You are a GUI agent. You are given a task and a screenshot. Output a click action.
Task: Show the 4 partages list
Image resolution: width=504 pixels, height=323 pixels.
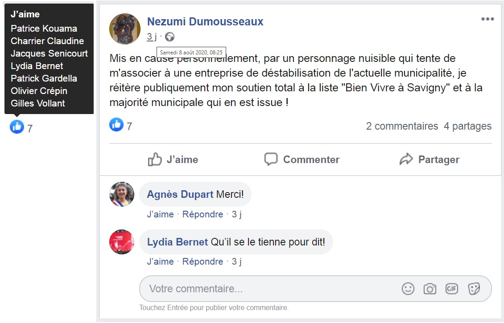pos(467,126)
